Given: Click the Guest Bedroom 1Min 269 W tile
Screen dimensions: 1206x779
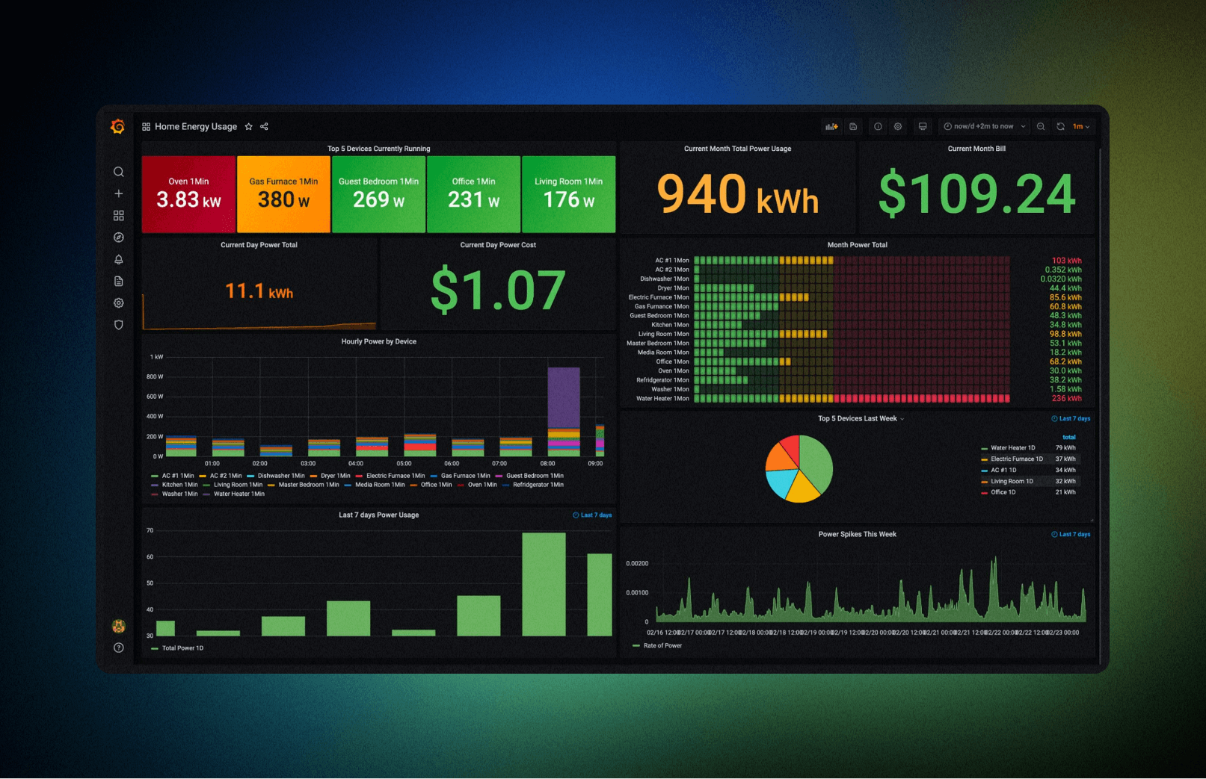Looking at the screenshot, I should (378, 194).
